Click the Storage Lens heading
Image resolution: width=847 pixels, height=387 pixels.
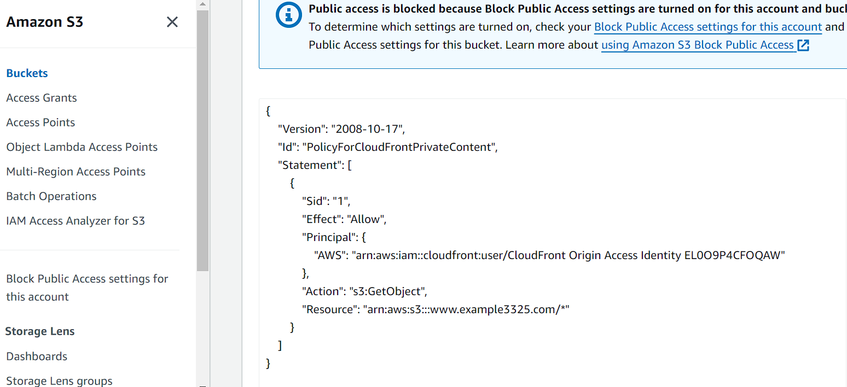tap(40, 331)
